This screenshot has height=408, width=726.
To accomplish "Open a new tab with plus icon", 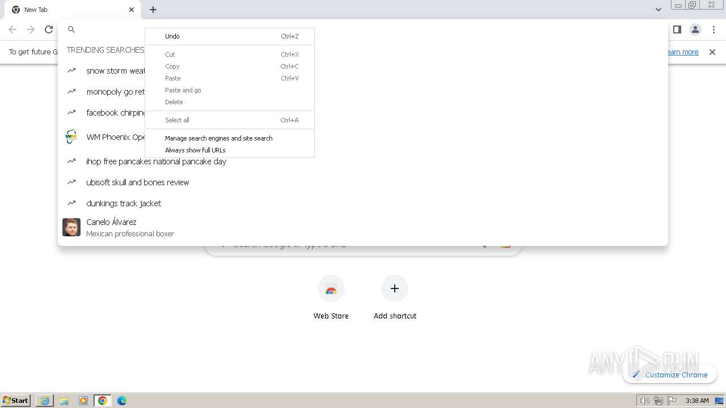I will point(153,10).
